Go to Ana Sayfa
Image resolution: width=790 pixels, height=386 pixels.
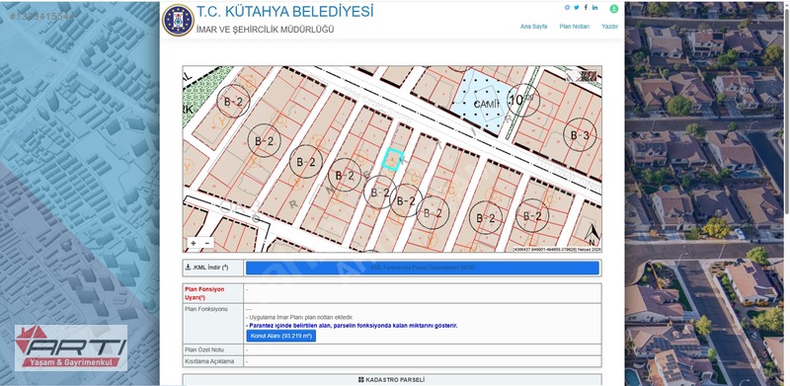(533, 27)
